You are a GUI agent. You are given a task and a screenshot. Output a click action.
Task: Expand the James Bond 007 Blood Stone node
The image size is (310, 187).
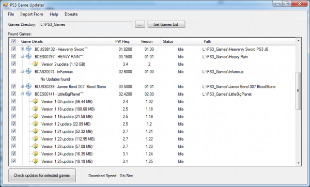(22, 86)
